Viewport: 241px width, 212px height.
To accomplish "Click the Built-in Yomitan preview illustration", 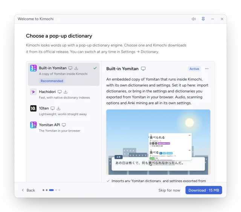I will tap(158, 142).
